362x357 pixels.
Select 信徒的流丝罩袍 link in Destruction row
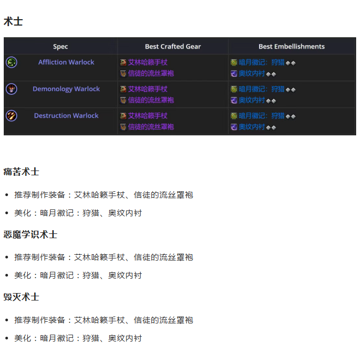pos(151,127)
